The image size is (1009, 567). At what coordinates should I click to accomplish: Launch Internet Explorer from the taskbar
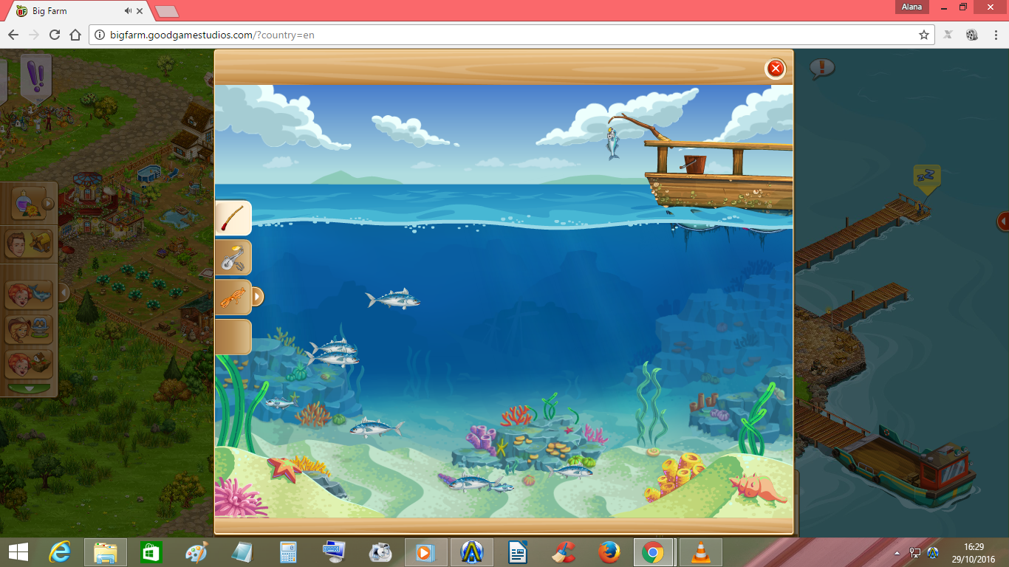[x=61, y=552]
